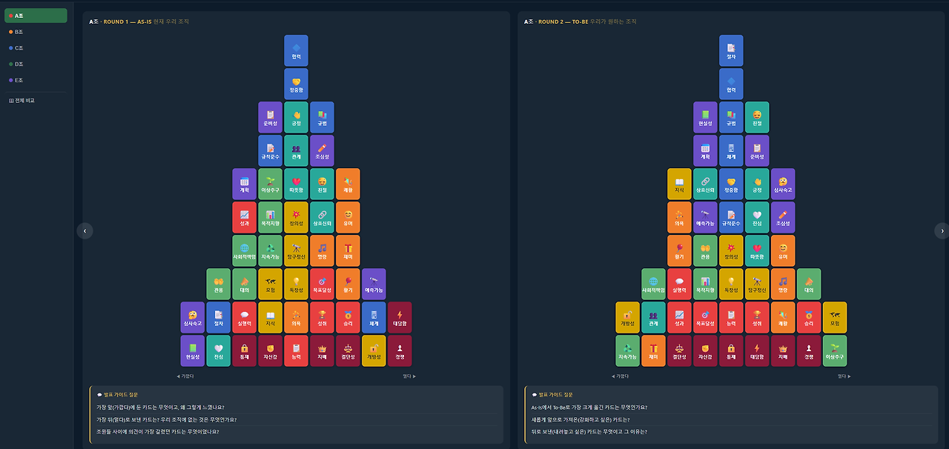Image resolution: width=949 pixels, height=449 pixels.
Task: Click the 이상추구 sprout card in TO-BE pyramid
Action: 835,350
